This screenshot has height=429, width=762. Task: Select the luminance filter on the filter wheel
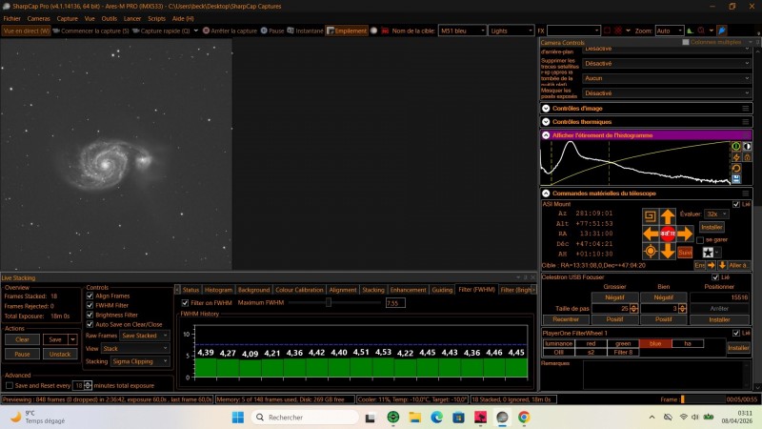tap(558, 343)
